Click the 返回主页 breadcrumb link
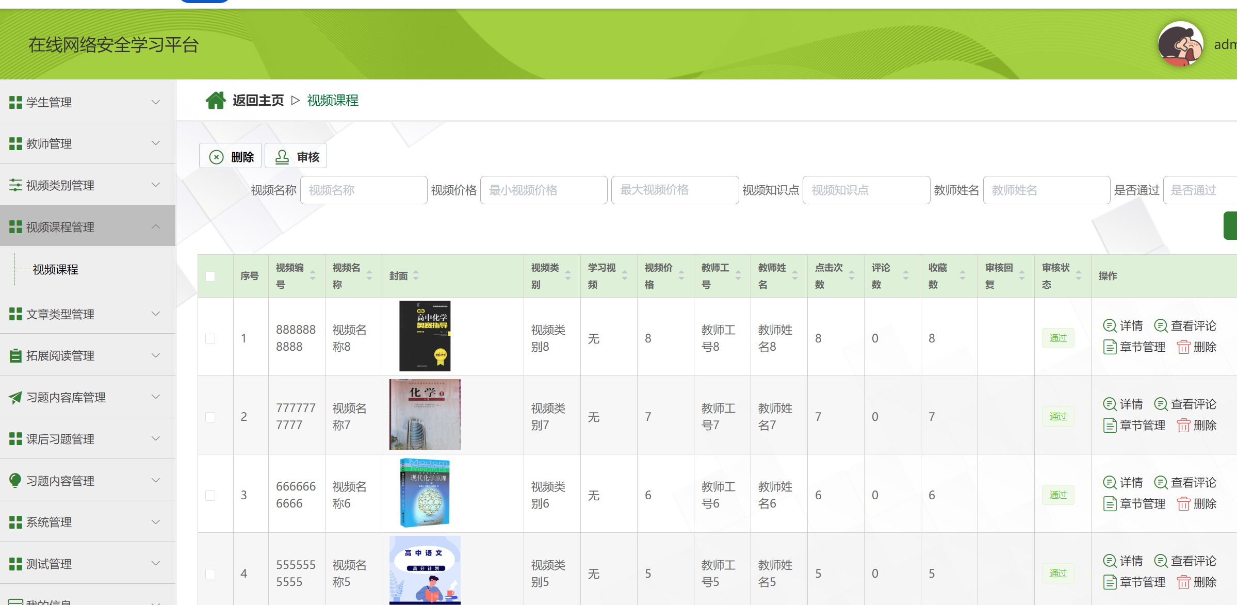The width and height of the screenshot is (1237, 605). click(258, 100)
